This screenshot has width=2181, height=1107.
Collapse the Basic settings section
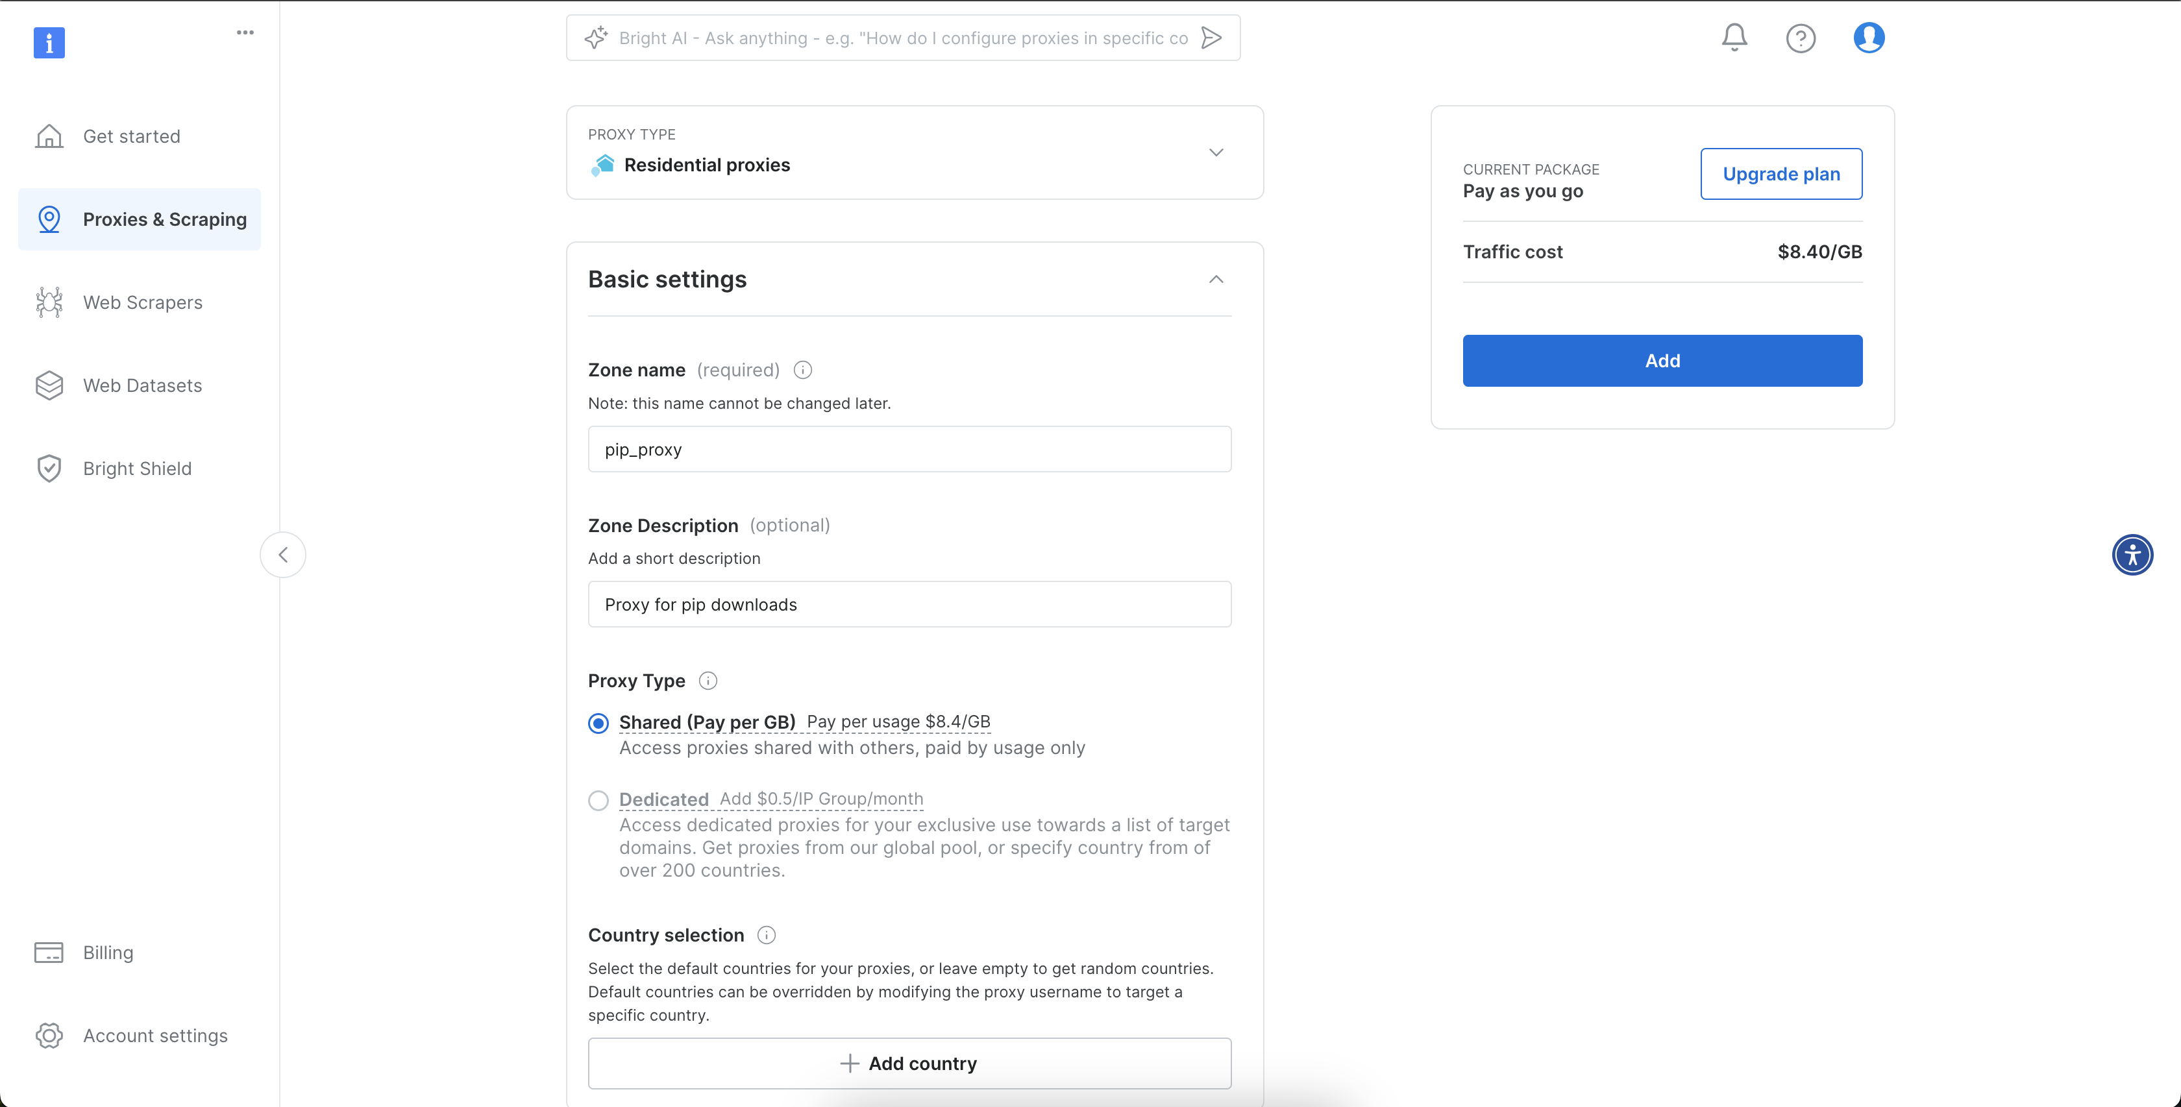(x=1216, y=279)
